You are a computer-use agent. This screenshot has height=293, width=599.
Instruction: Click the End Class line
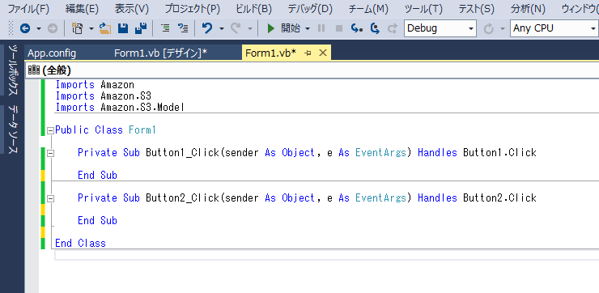[81, 243]
